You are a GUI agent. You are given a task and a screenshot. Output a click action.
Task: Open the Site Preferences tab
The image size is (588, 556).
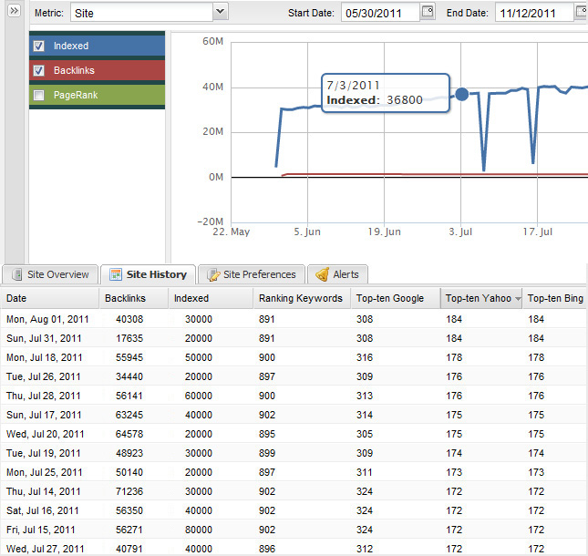tap(259, 274)
